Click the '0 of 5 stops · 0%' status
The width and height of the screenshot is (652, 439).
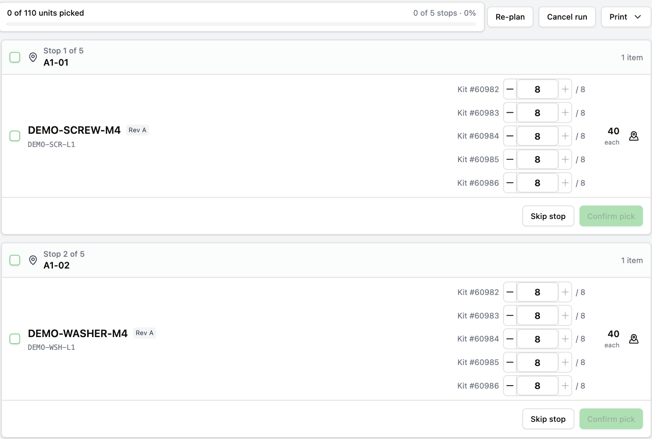click(445, 13)
